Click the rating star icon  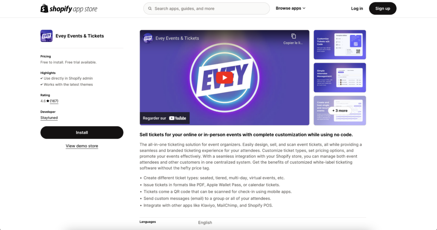(48, 101)
